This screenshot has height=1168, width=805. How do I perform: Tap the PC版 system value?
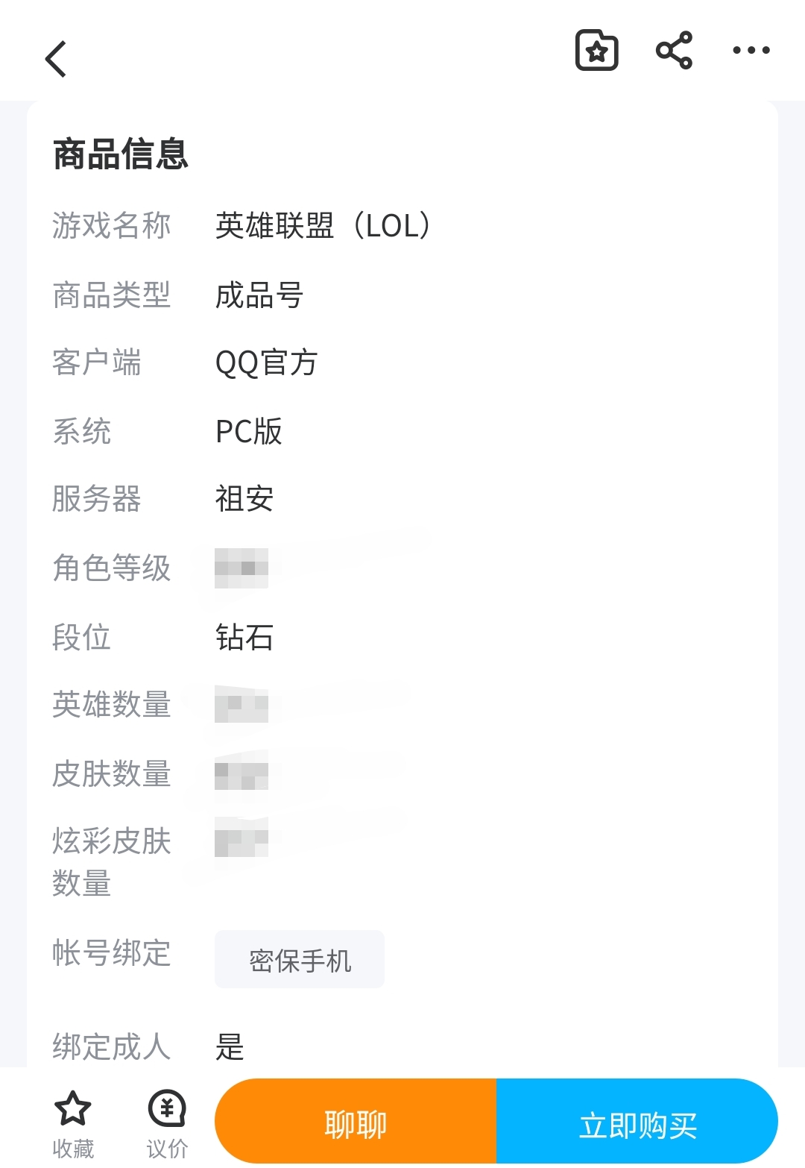click(249, 432)
